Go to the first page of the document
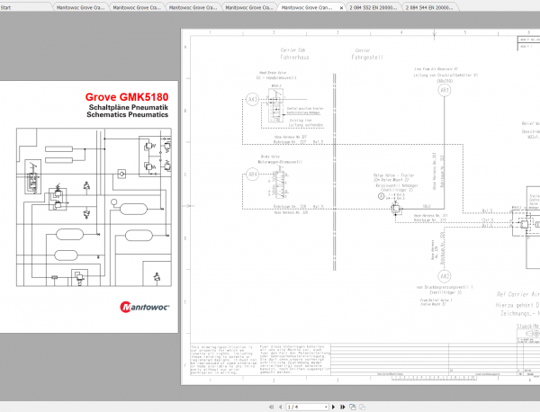 [272, 407]
